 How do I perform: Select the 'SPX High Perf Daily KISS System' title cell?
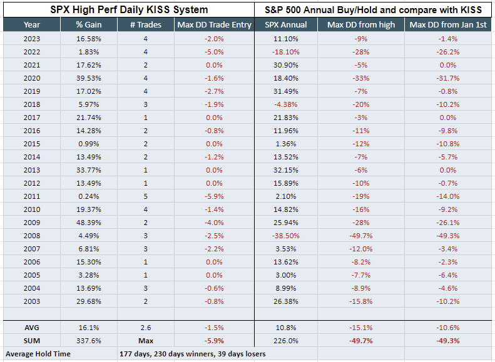click(129, 10)
